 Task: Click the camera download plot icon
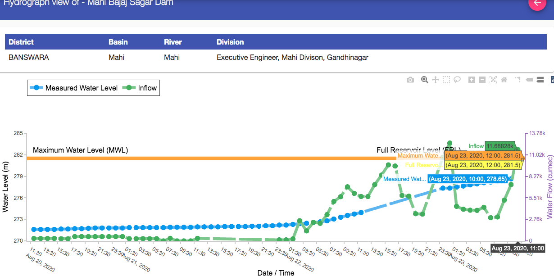pos(410,80)
